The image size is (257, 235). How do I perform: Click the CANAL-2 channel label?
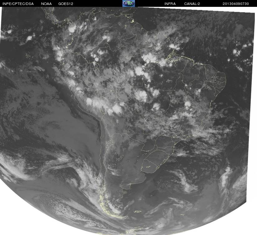tap(192, 4)
